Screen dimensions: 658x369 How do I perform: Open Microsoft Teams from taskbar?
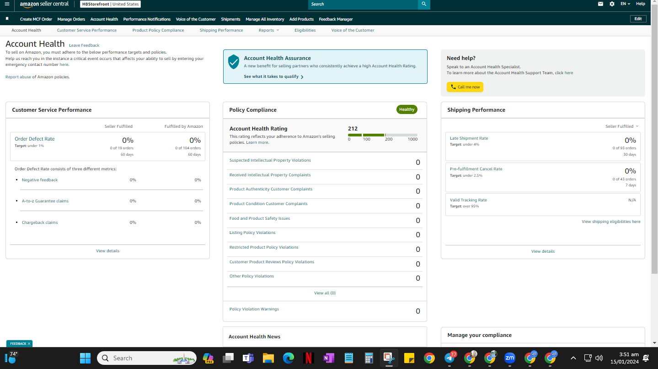[x=248, y=358]
